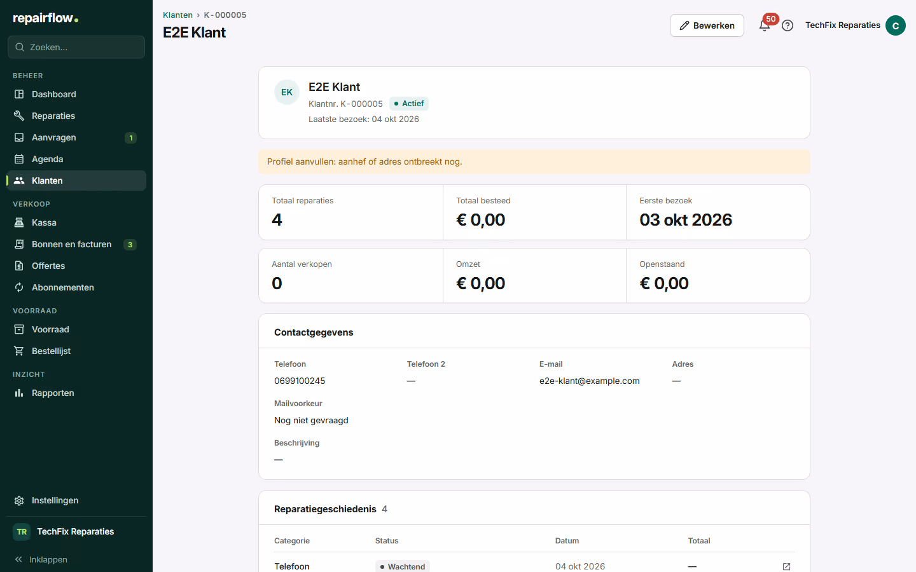The width and height of the screenshot is (916, 572).
Task: Open the Telefoon repair external link icon
Action: point(786,566)
